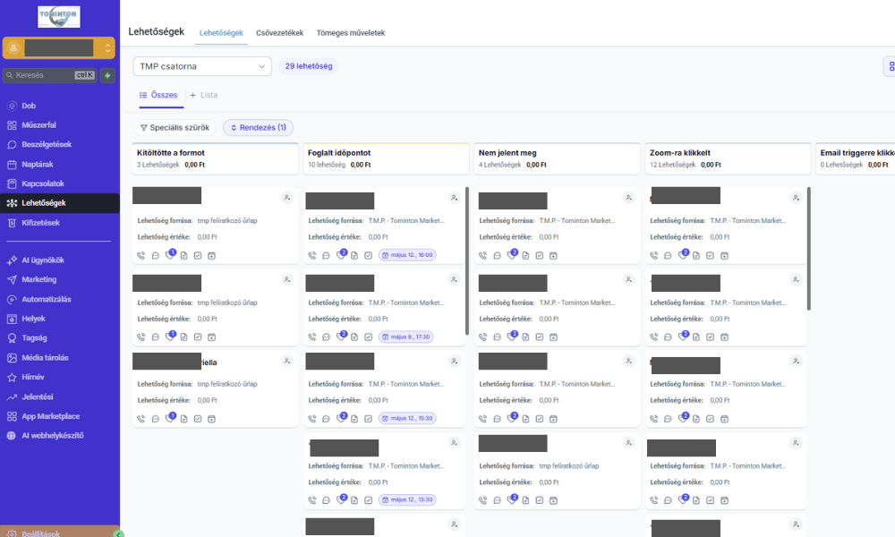Open notes icon on first Zoom-ra klikkelt card
895x537 pixels.
(x=696, y=256)
